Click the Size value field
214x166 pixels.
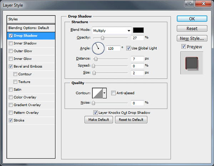pos(137,73)
